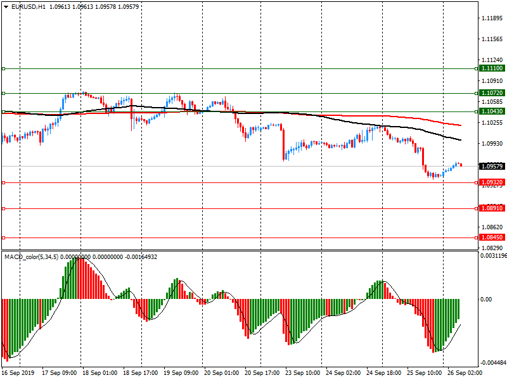The image size is (507, 380).
Task: Click the 26 Sep 02:00 time label
Action: [465, 373]
